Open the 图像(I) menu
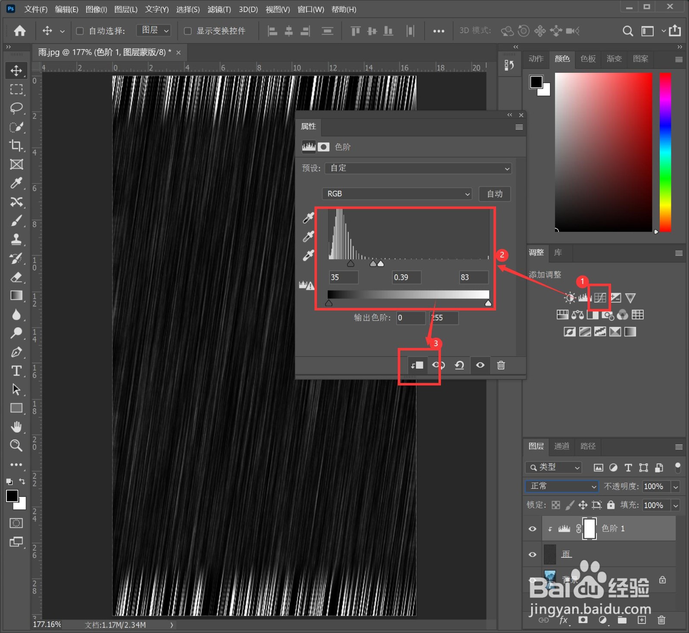This screenshot has width=689, height=633. pos(96,9)
